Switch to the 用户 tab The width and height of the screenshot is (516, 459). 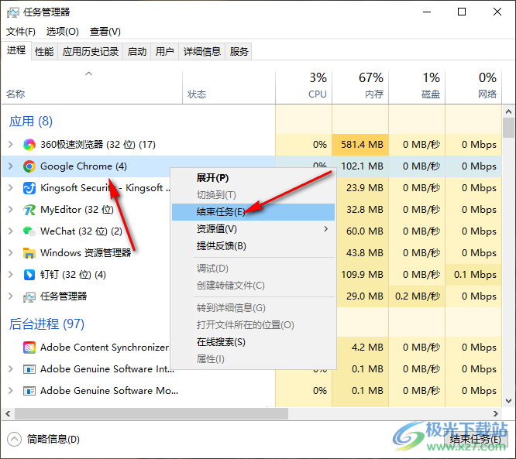point(164,52)
